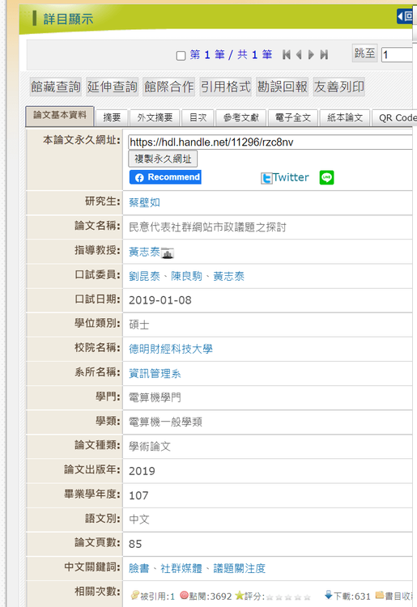417x607 pixels.
Task: Open the 資訊管理系 department link
Action: [x=155, y=374]
